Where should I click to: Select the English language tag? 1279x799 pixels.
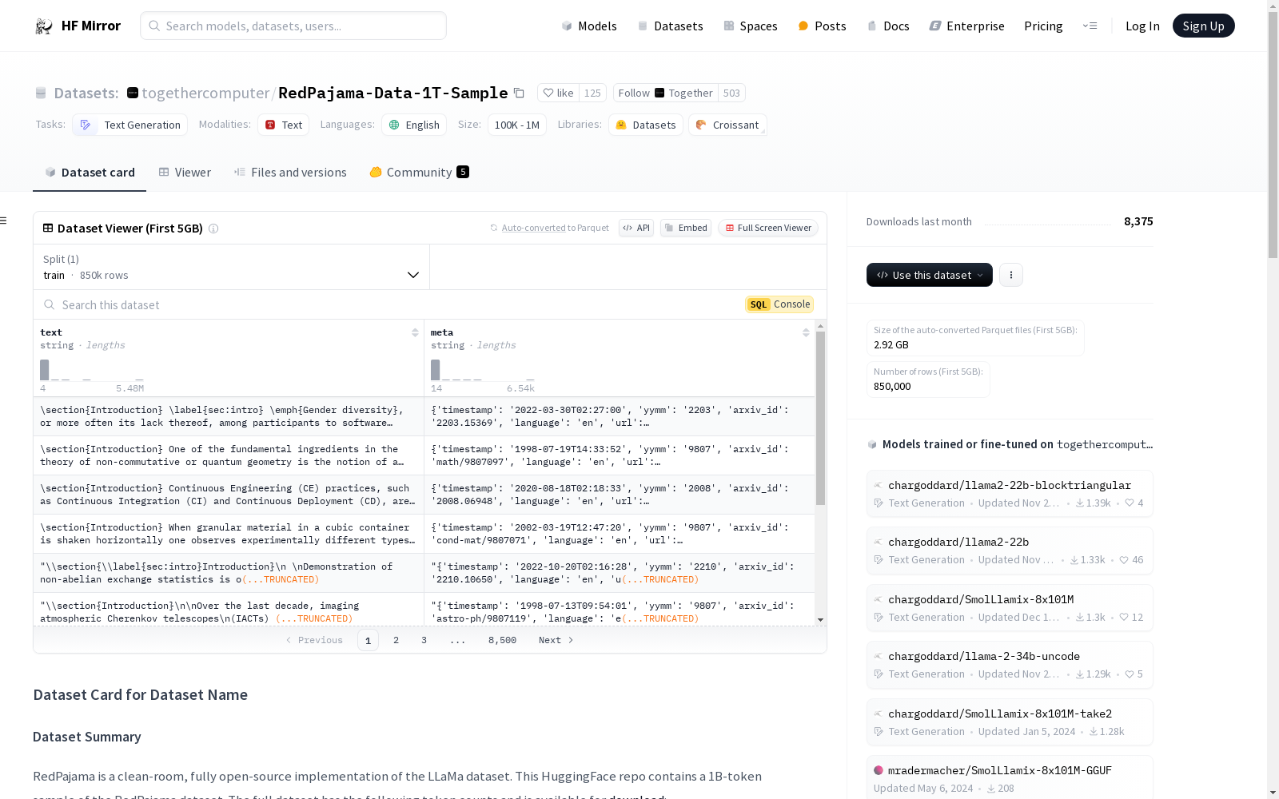click(414, 125)
